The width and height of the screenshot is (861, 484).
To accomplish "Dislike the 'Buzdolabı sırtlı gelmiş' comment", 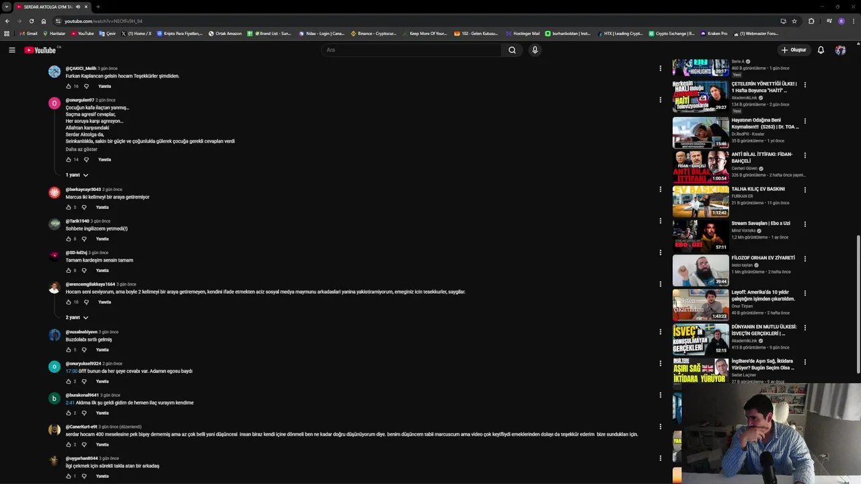I will [84, 350].
